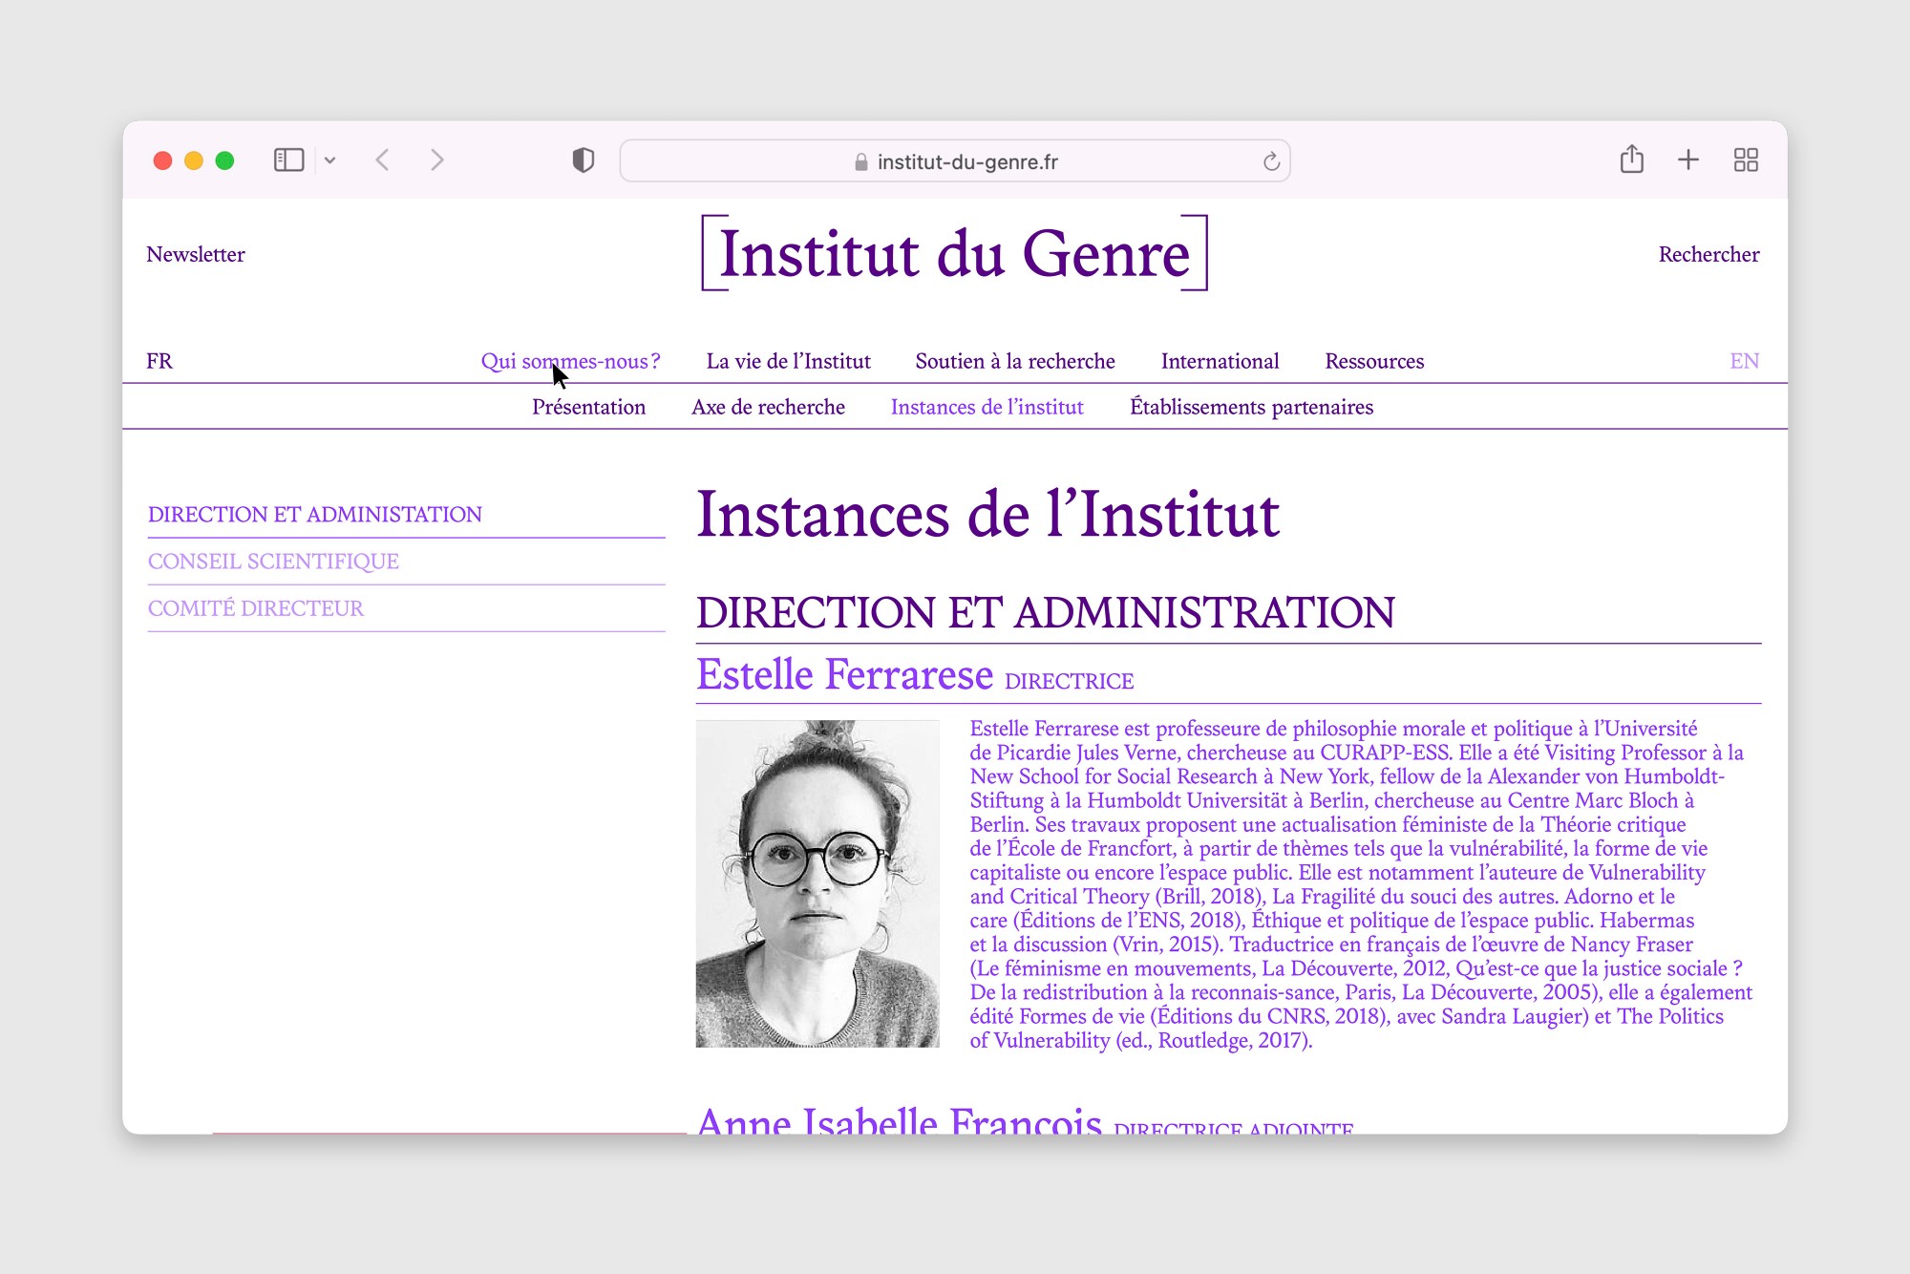Jump to Comité Directeur section
Image resolution: width=1910 pixels, height=1274 pixels.
click(255, 608)
